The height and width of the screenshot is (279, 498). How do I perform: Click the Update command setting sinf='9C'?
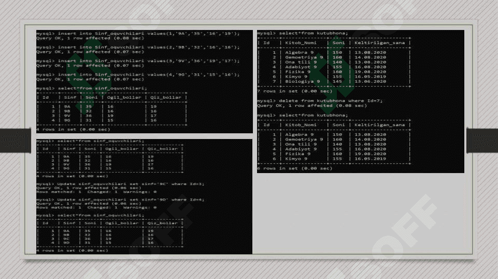click(x=120, y=184)
